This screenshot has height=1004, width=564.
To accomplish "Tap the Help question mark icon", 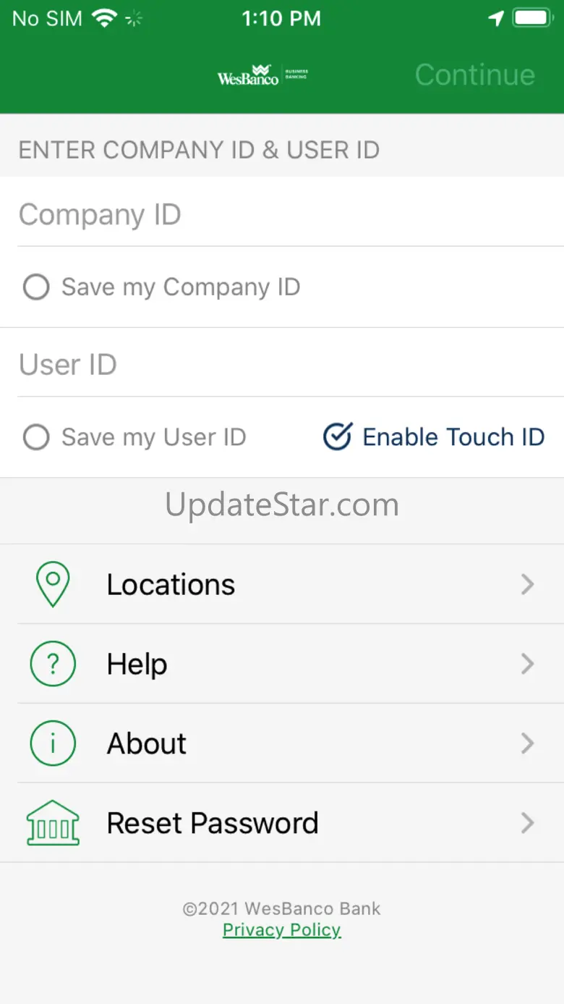I will click(53, 664).
